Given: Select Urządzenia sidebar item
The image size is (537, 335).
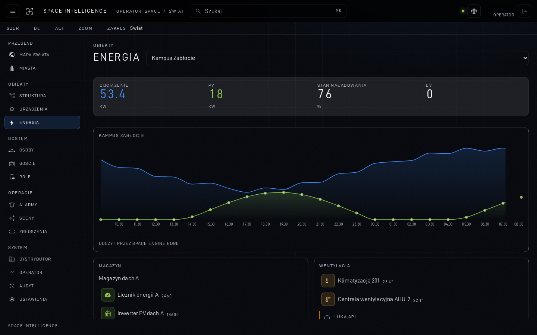Looking at the screenshot, I should pyautogui.click(x=42, y=109).
